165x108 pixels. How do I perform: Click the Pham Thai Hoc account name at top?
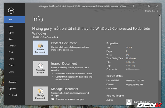click(x=152, y=11)
